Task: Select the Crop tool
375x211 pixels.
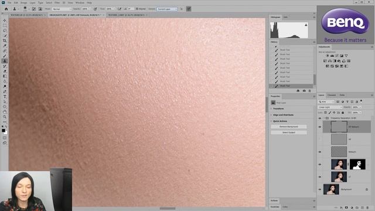Action: tap(5, 40)
